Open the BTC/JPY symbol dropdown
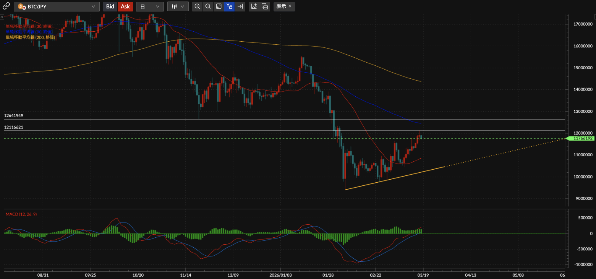 [x=57, y=6]
